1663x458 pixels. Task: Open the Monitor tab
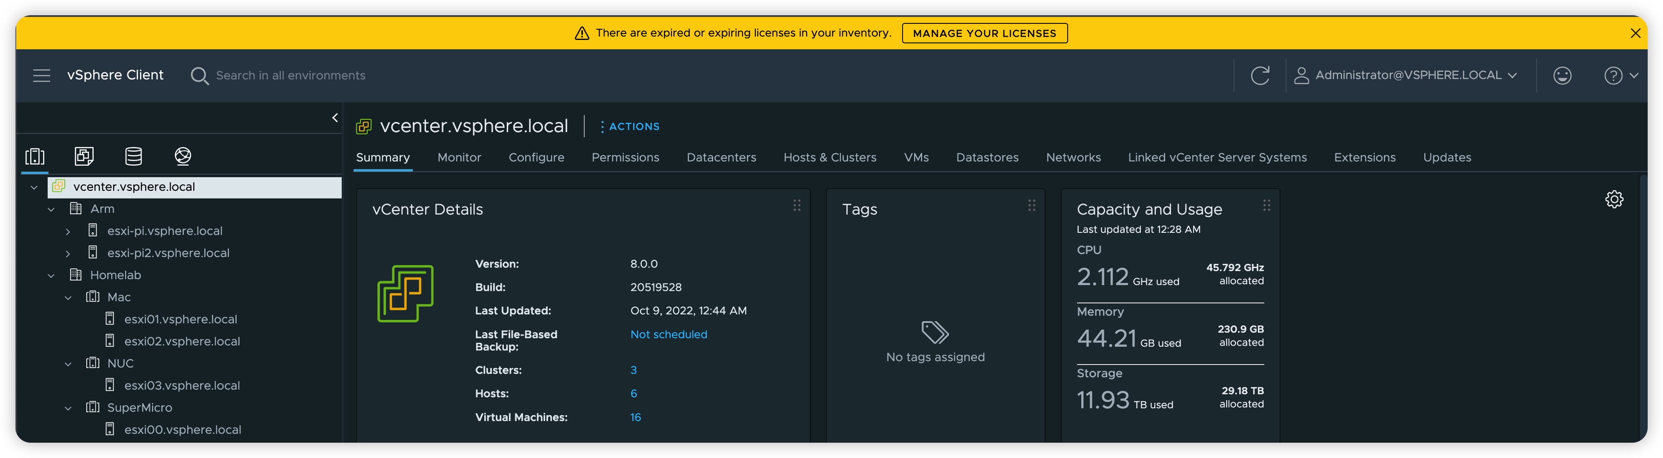tap(459, 157)
